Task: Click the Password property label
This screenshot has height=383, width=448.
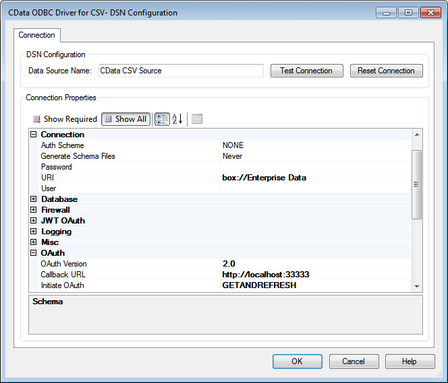Action: click(56, 167)
